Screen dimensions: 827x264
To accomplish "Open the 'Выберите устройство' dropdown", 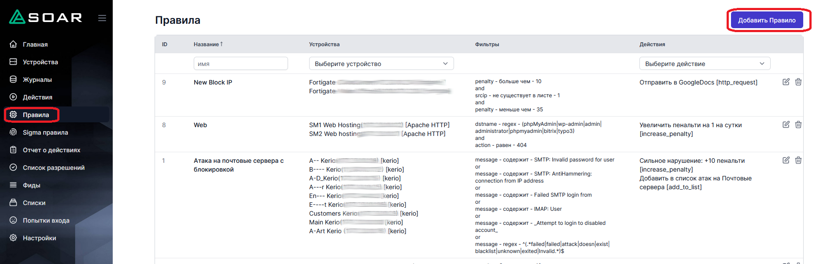I will 381,64.
